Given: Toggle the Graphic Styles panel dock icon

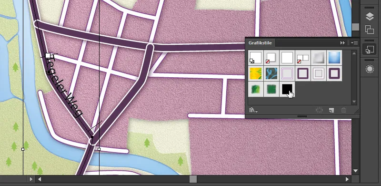Looking at the screenshot, I should tap(370, 50).
